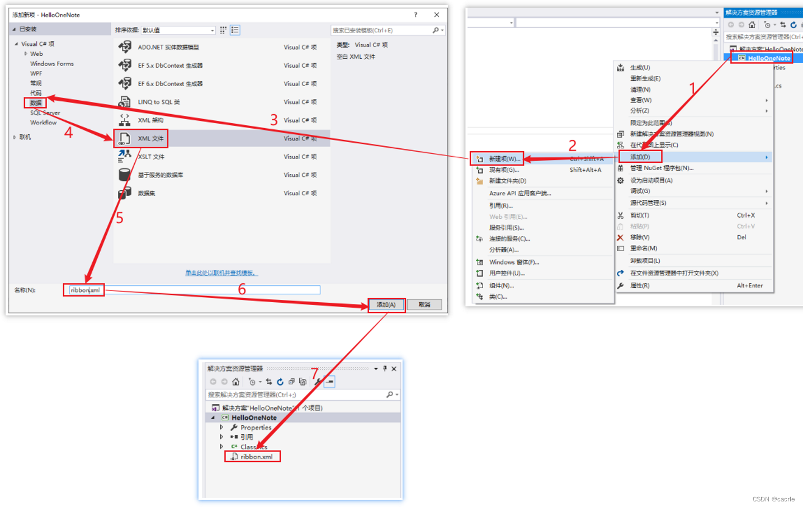Choose 设为启动项目(A) menu item
The height and width of the screenshot is (507, 803).
point(693,180)
